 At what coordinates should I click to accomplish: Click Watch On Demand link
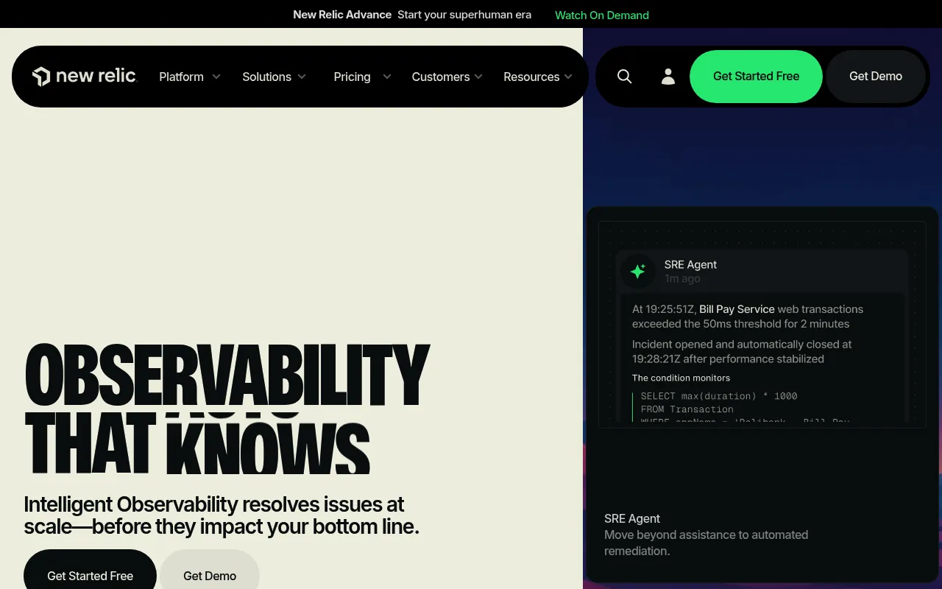(602, 15)
